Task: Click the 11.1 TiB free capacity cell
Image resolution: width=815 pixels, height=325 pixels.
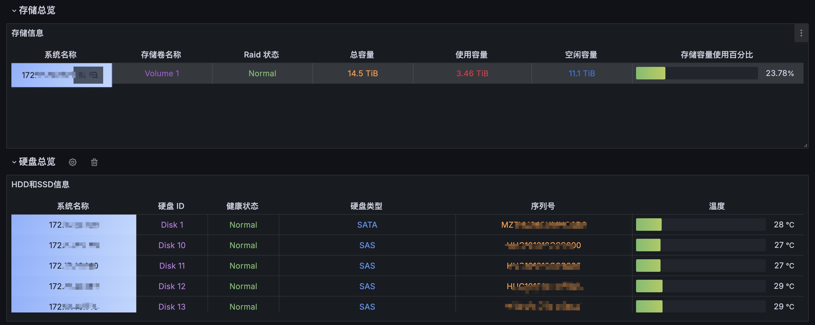Action: tap(582, 74)
